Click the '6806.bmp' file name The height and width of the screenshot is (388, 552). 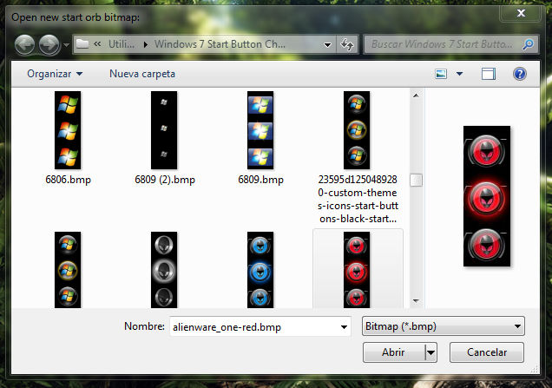point(68,180)
